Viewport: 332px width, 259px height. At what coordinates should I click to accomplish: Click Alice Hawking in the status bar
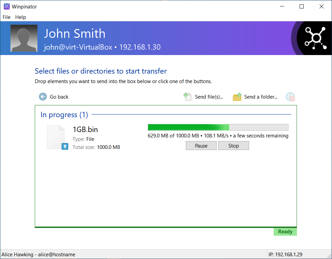[x=38, y=254]
